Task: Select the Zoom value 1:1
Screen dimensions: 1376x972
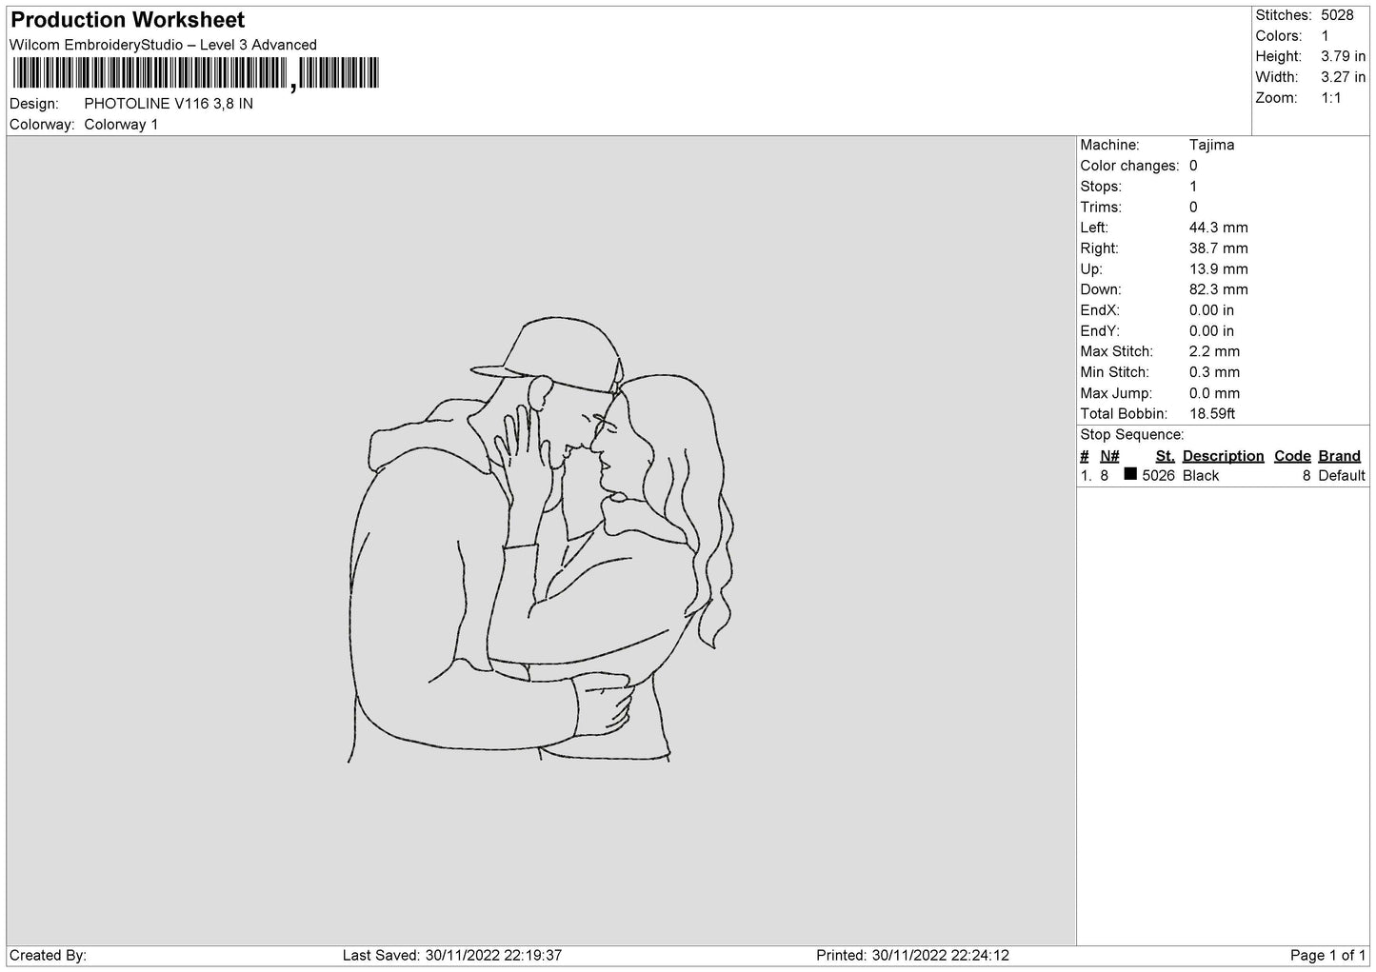Action: 1330,98
